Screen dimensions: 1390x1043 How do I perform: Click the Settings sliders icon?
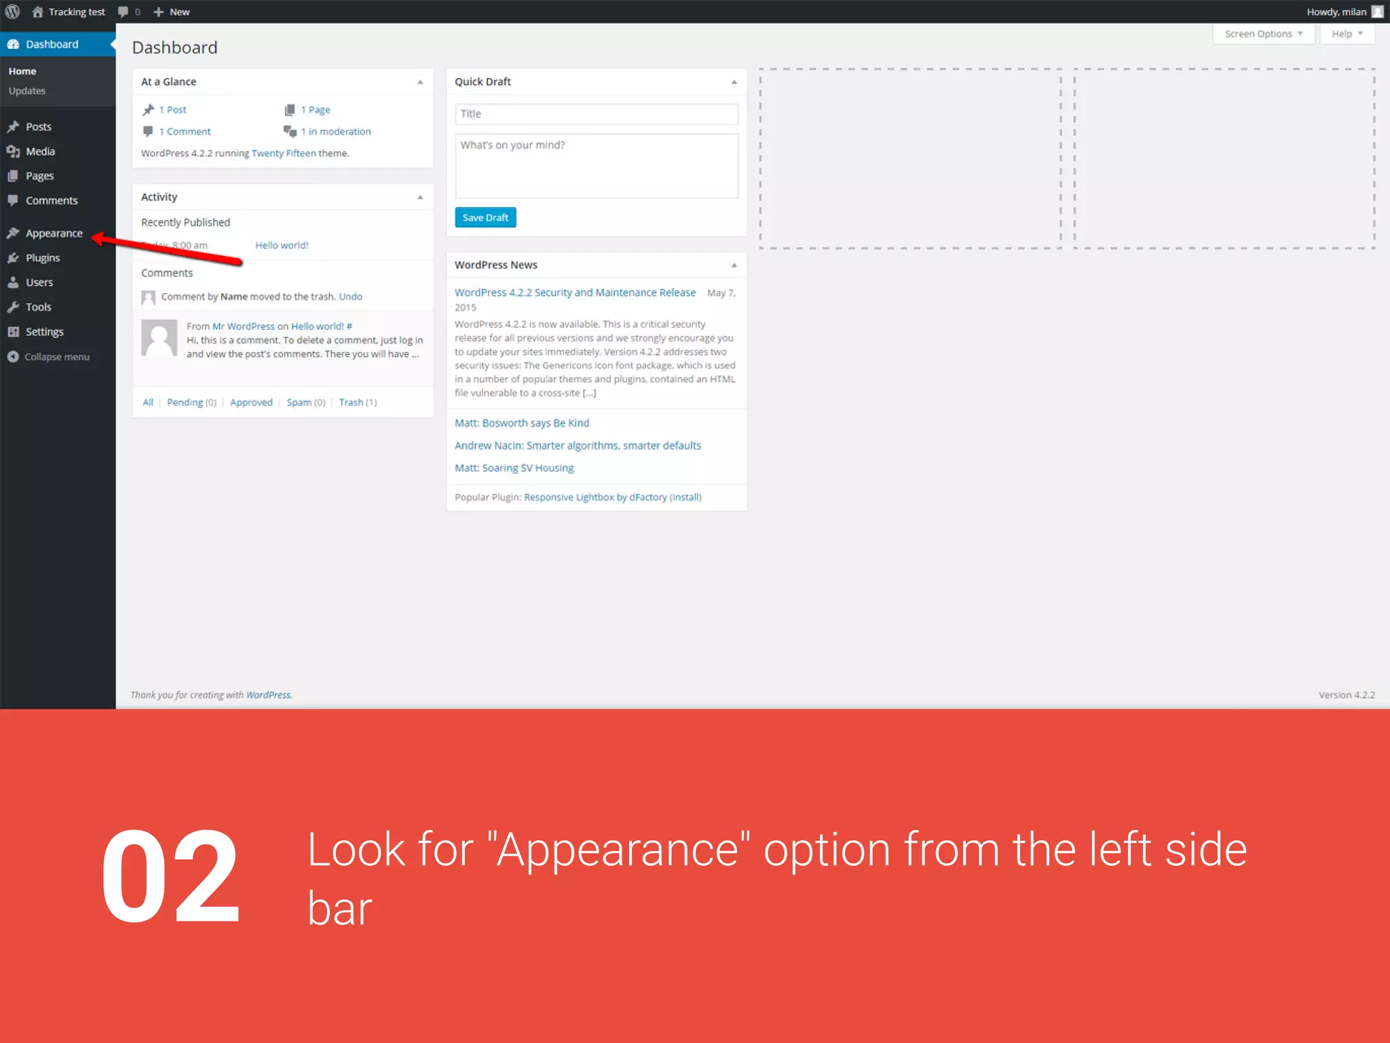click(x=13, y=332)
